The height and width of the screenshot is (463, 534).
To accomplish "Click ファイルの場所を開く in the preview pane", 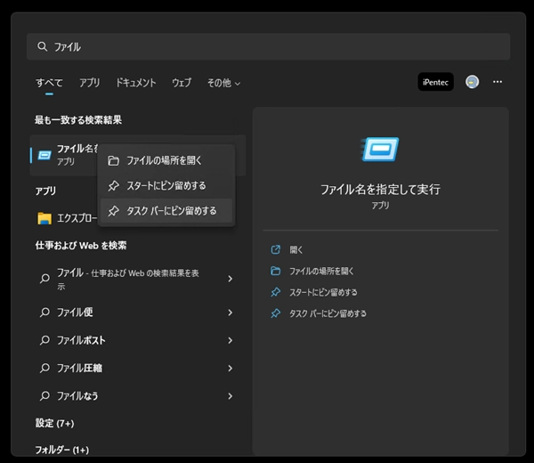I will (x=321, y=272).
